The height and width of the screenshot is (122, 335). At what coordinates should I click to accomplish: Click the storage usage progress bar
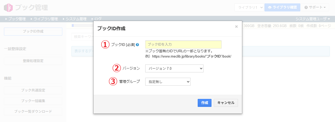coord(82,25)
